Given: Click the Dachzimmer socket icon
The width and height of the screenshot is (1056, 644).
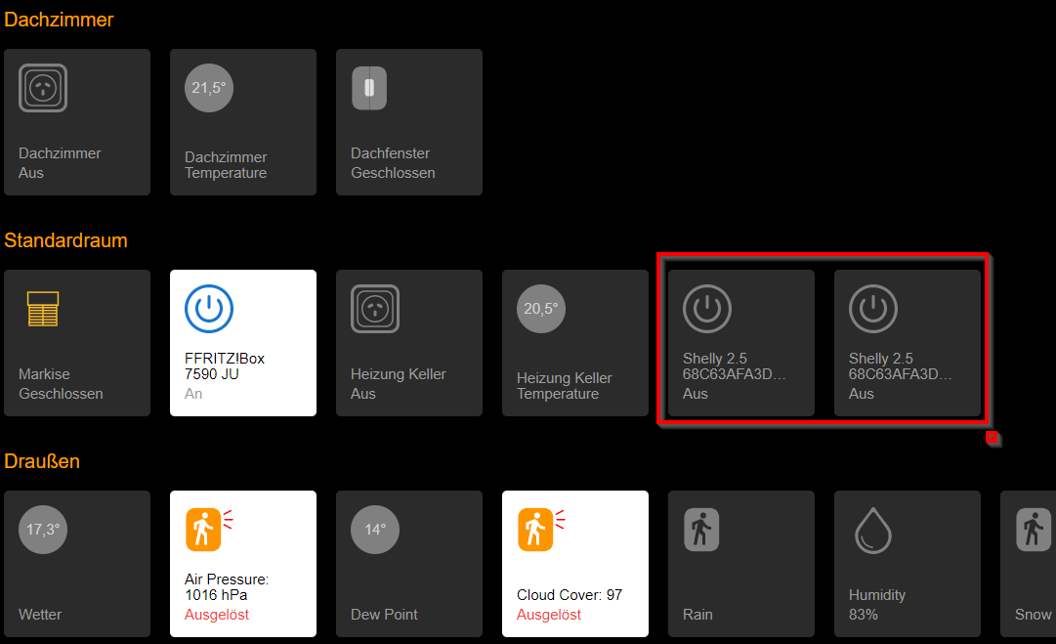Looking at the screenshot, I should point(43,88).
